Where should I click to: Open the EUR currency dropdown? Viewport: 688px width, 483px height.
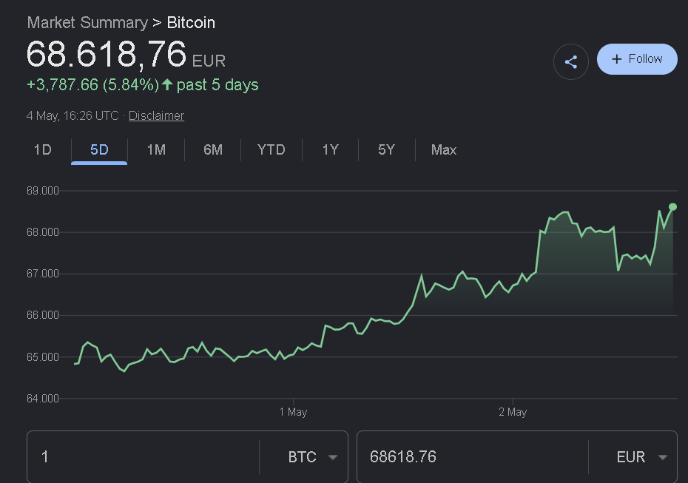click(x=642, y=457)
